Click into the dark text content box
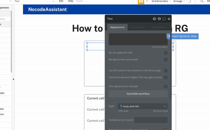Viewport: 210px width, 130px height. click(138, 39)
